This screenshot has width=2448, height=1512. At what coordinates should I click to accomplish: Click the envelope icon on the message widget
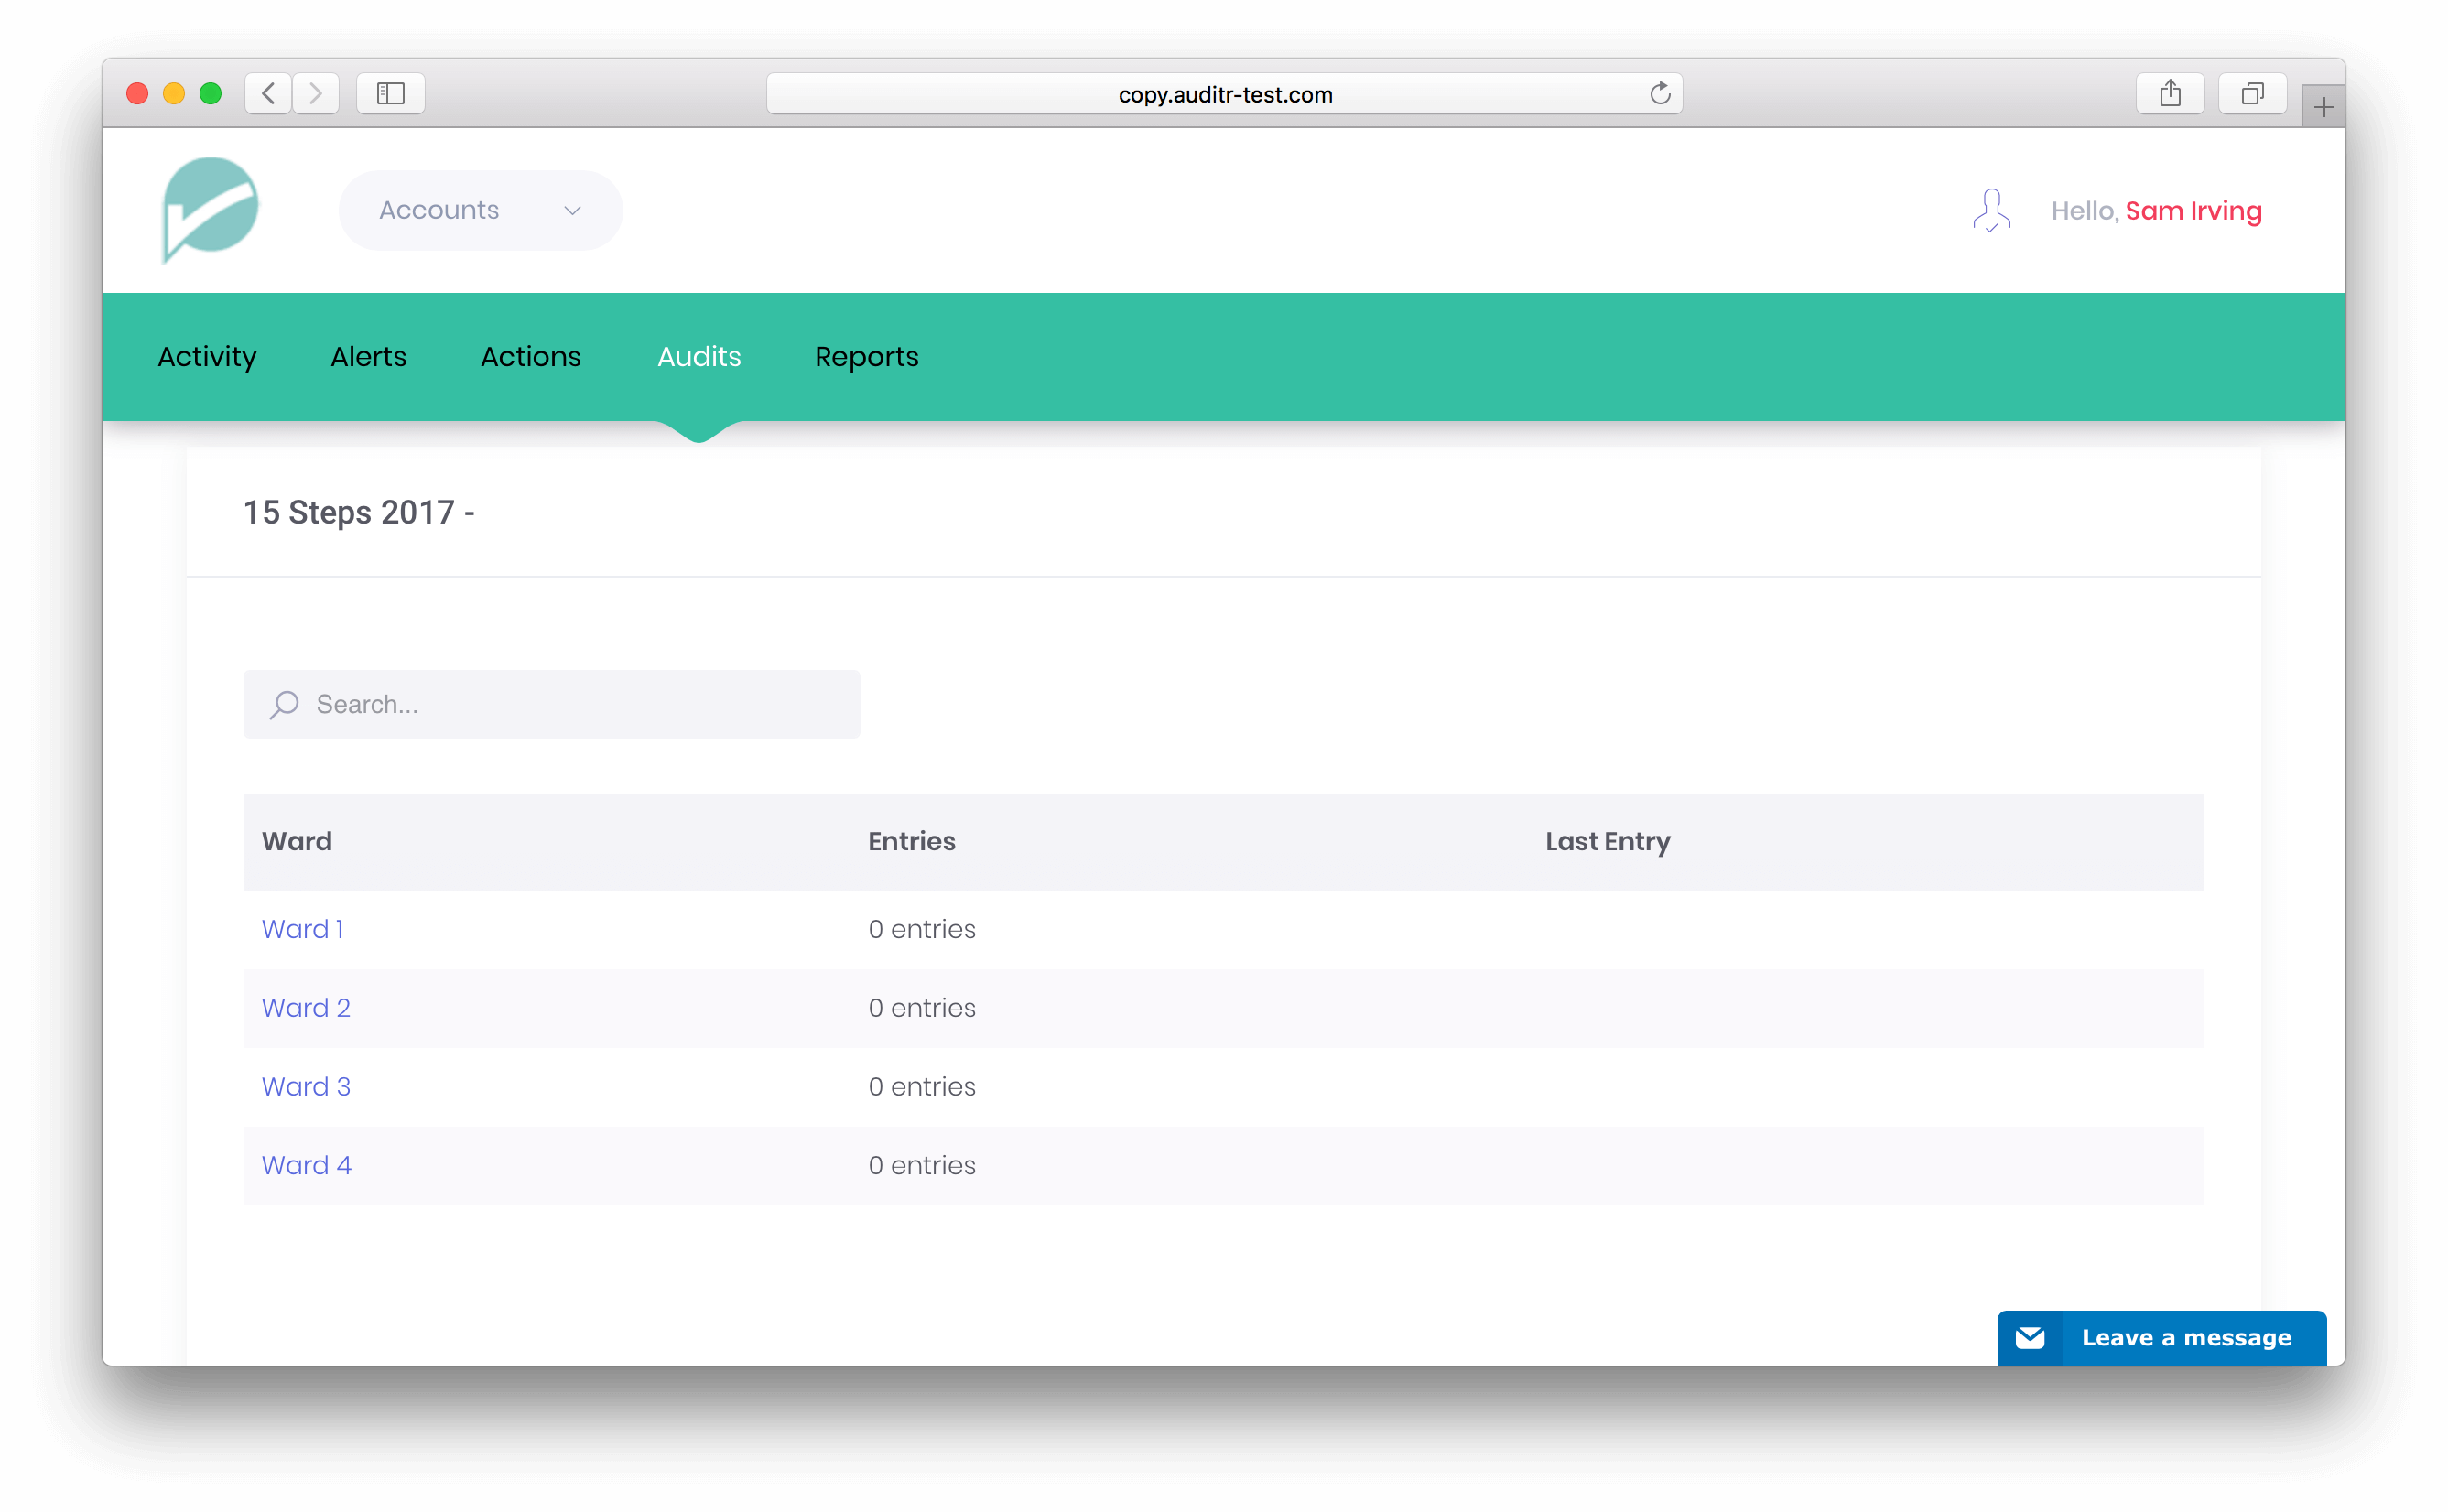click(2030, 1338)
